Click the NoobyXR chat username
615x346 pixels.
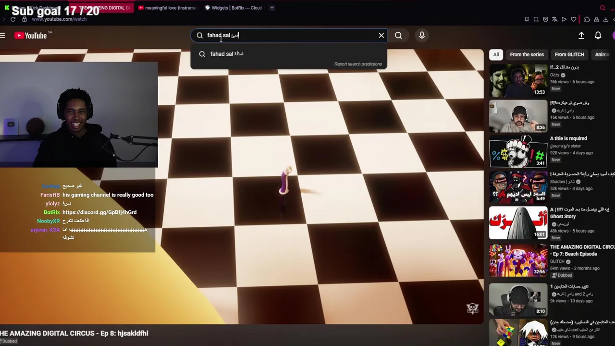point(49,221)
